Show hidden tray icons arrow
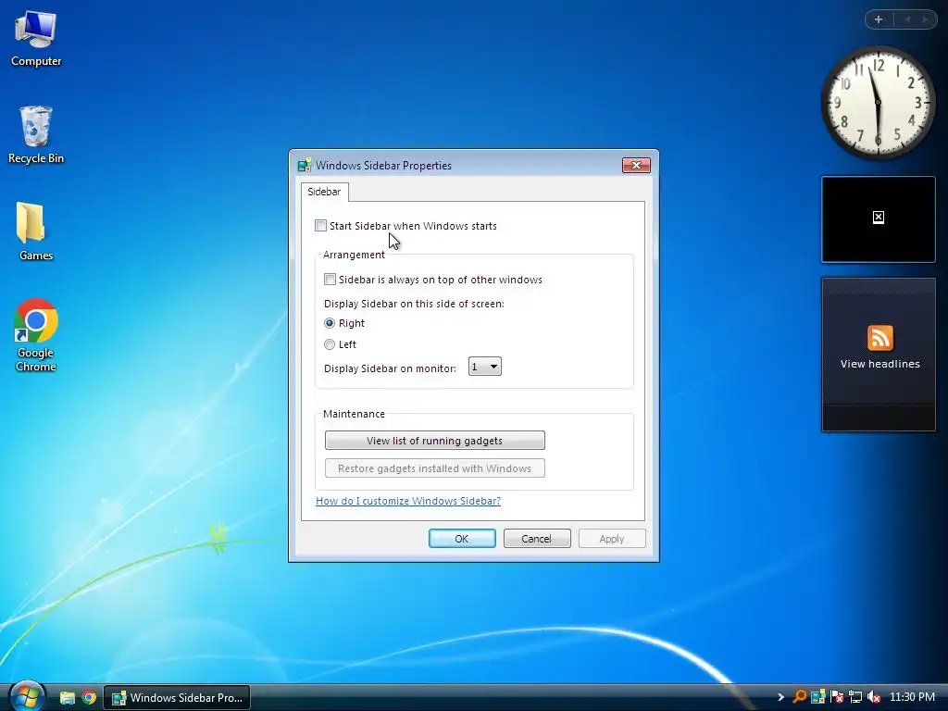 780,697
